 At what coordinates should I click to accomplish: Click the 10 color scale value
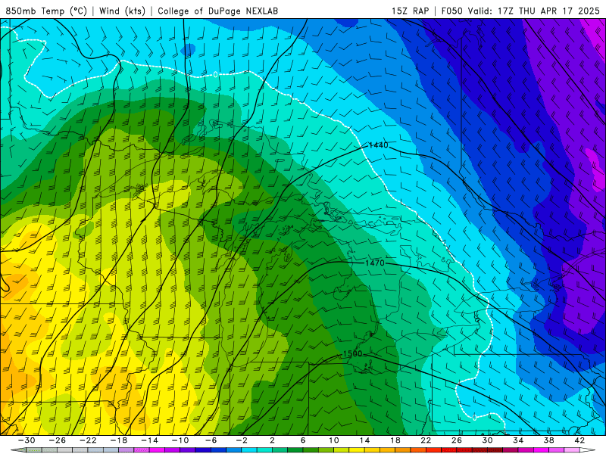click(x=334, y=440)
